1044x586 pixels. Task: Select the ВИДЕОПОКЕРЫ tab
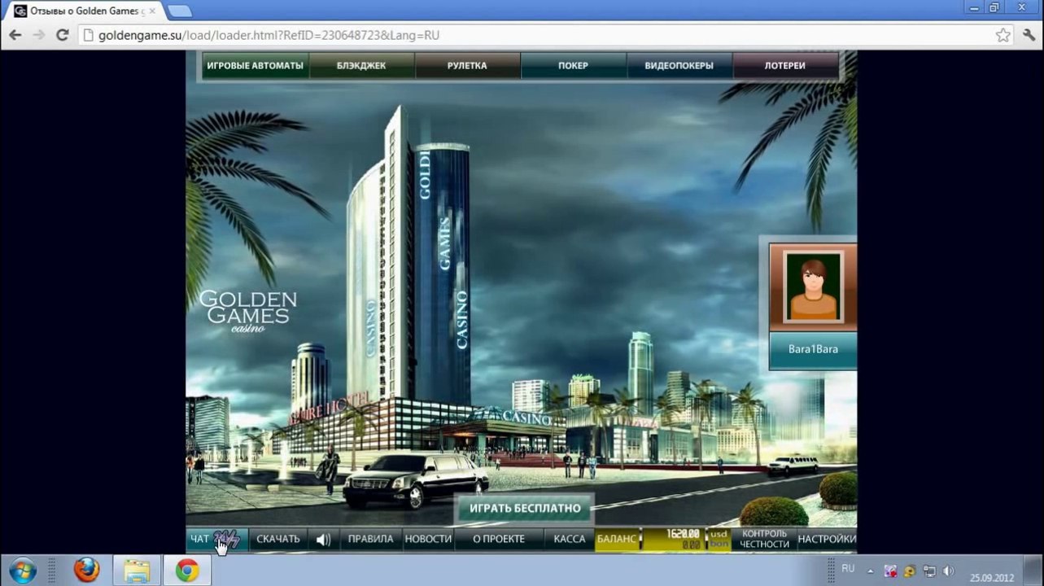coord(679,66)
